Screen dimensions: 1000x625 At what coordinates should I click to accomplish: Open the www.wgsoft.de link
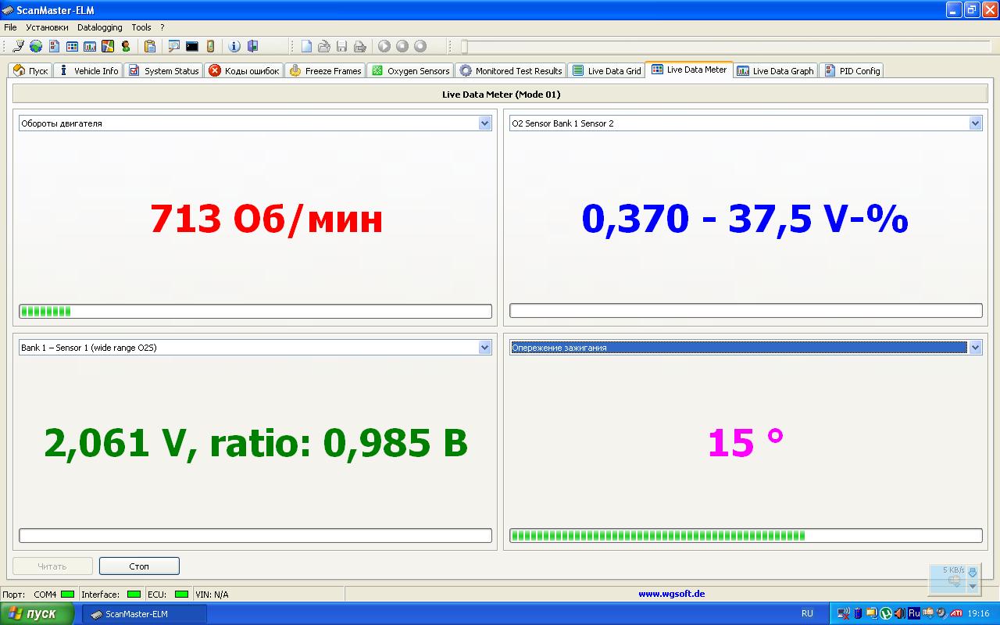point(671,594)
